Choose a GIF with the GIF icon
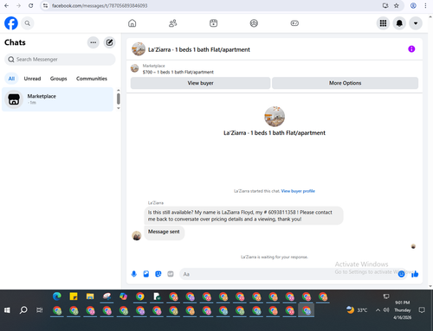The height and width of the screenshot is (331, 433). coord(171,274)
